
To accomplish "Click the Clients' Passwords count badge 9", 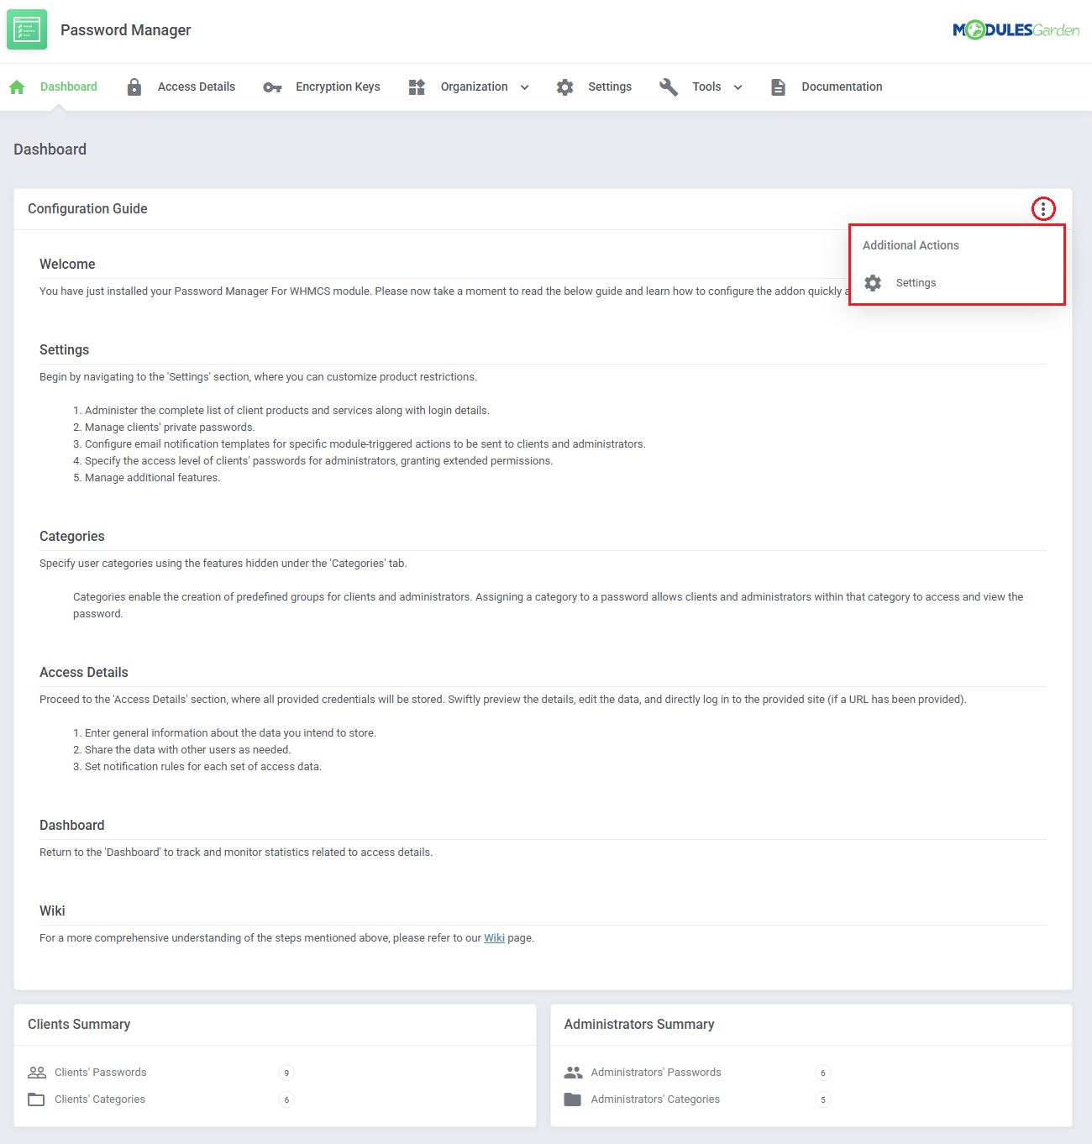I will pos(286,1073).
